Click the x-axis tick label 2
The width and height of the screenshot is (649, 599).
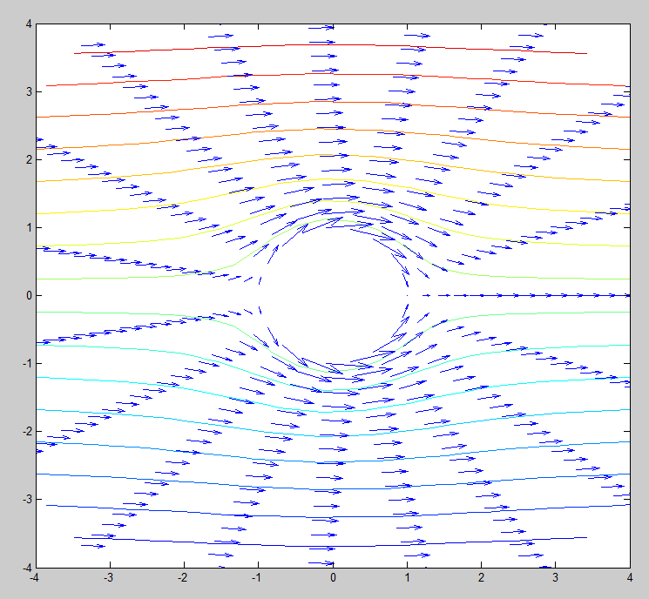[481, 577]
